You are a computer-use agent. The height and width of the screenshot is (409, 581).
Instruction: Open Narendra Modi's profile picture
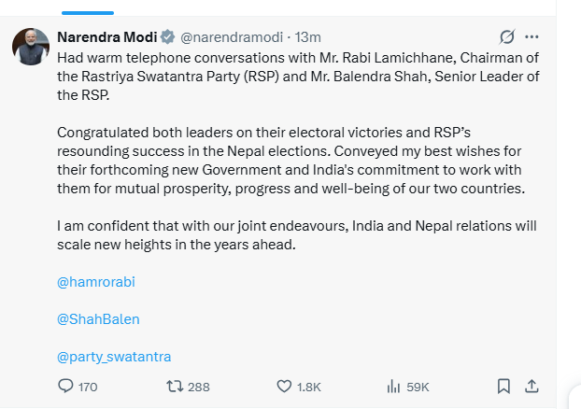[x=31, y=45]
